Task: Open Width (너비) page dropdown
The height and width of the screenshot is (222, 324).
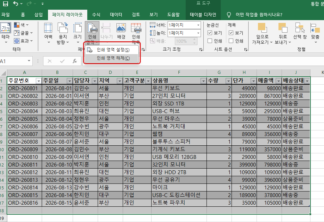Action: [x=198, y=25]
